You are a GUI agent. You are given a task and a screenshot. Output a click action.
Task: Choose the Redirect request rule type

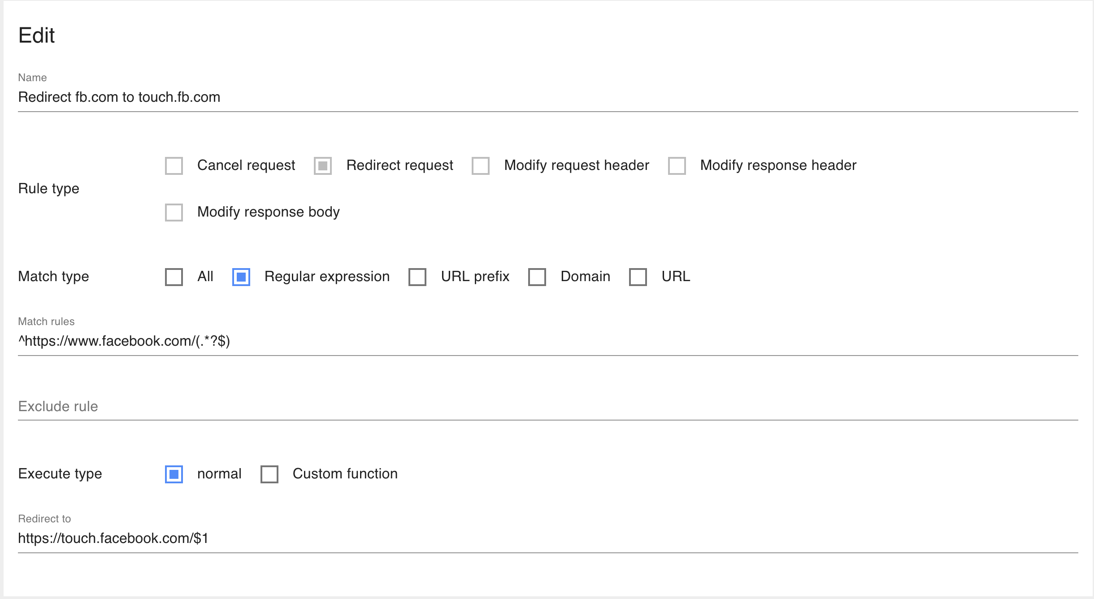pos(323,165)
